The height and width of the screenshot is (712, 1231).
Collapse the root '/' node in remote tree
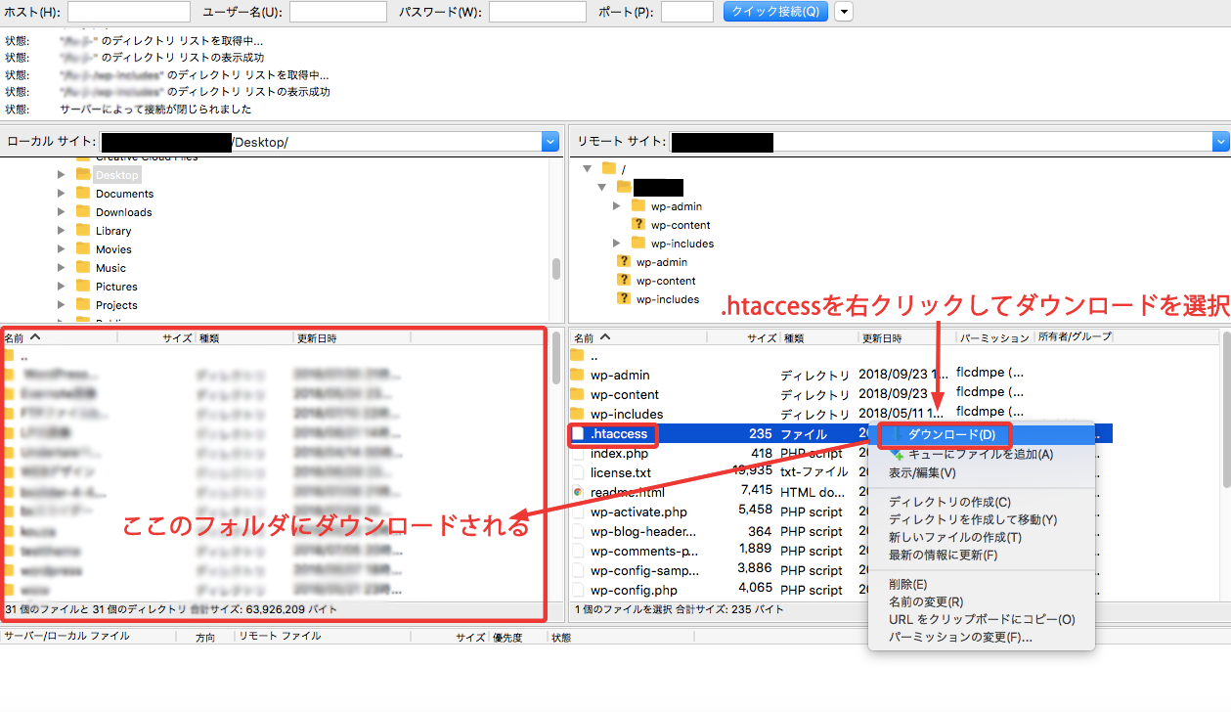coord(588,169)
